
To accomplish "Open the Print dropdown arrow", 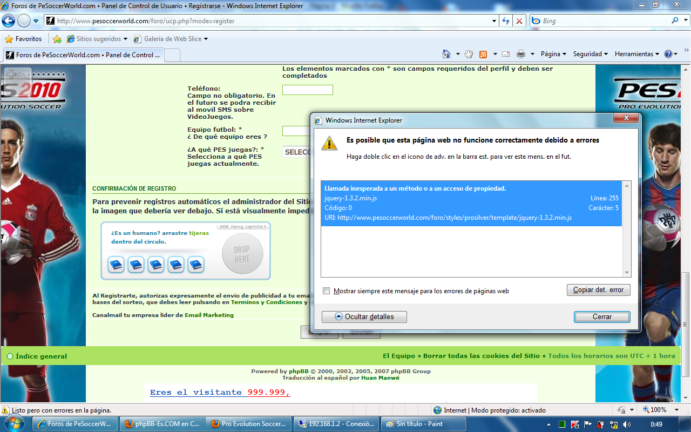I will [532, 54].
